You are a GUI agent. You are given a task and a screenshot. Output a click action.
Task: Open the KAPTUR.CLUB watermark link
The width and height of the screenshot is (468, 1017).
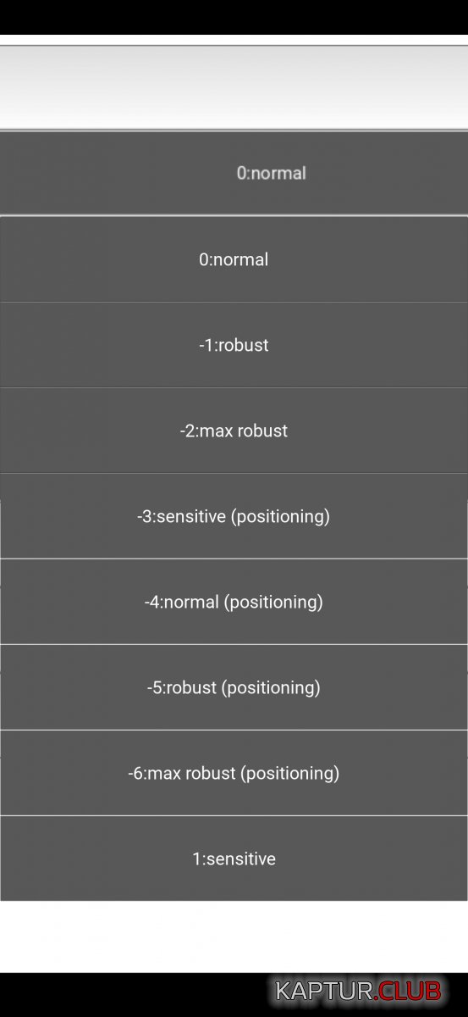[x=359, y=991]
